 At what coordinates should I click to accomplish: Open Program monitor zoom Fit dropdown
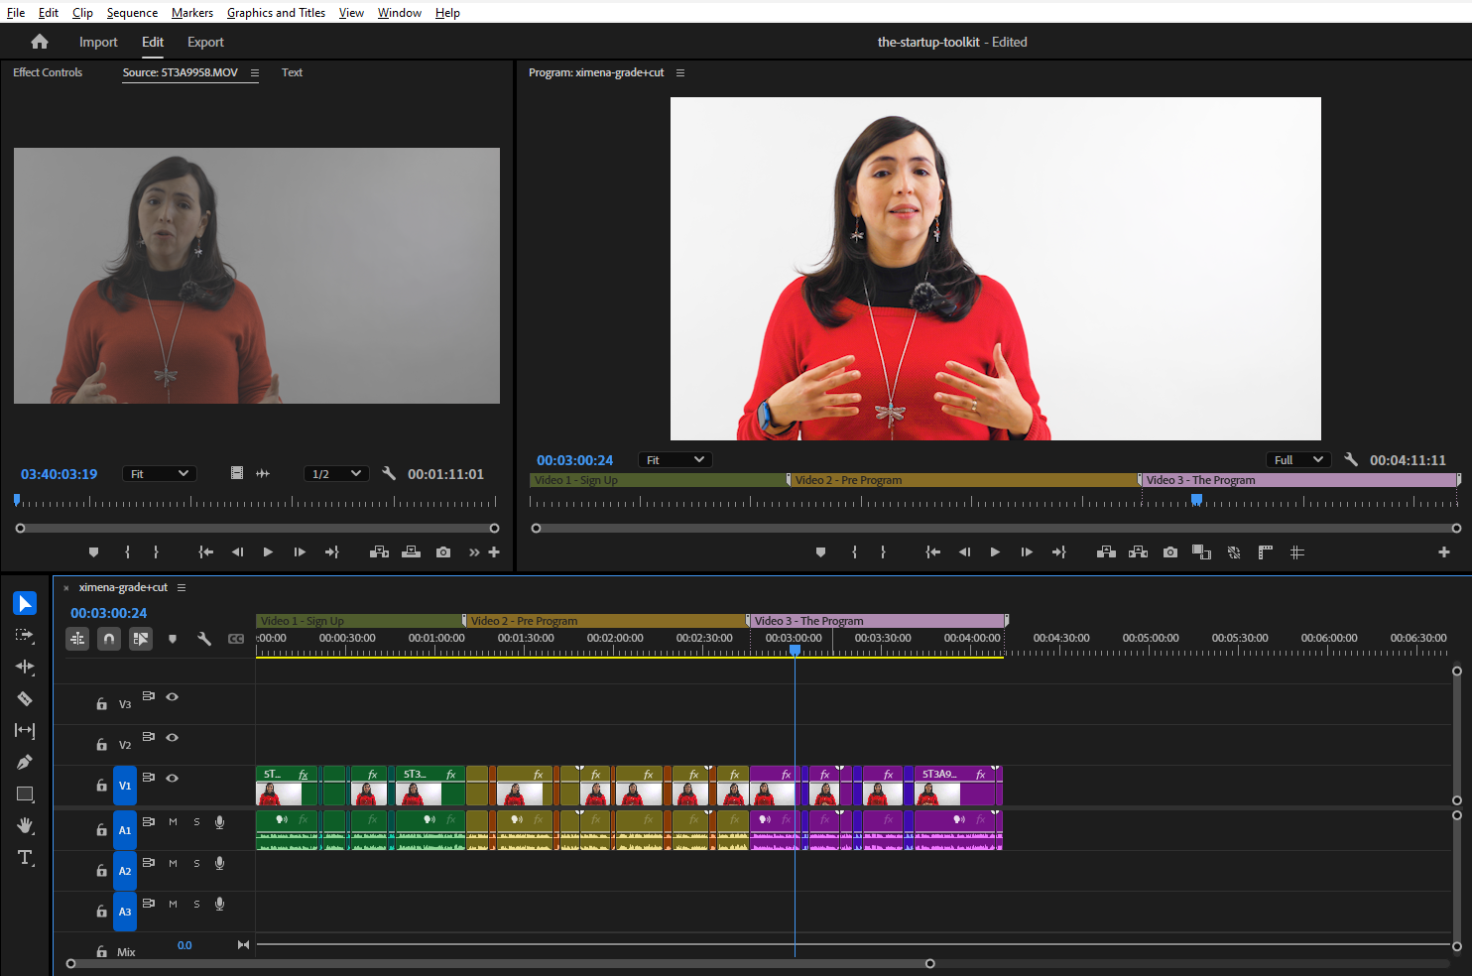click(x=675, y=460)
